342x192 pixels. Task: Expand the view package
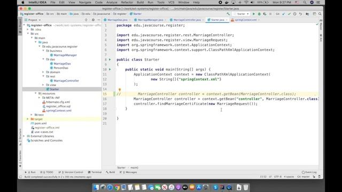(43, 85)
